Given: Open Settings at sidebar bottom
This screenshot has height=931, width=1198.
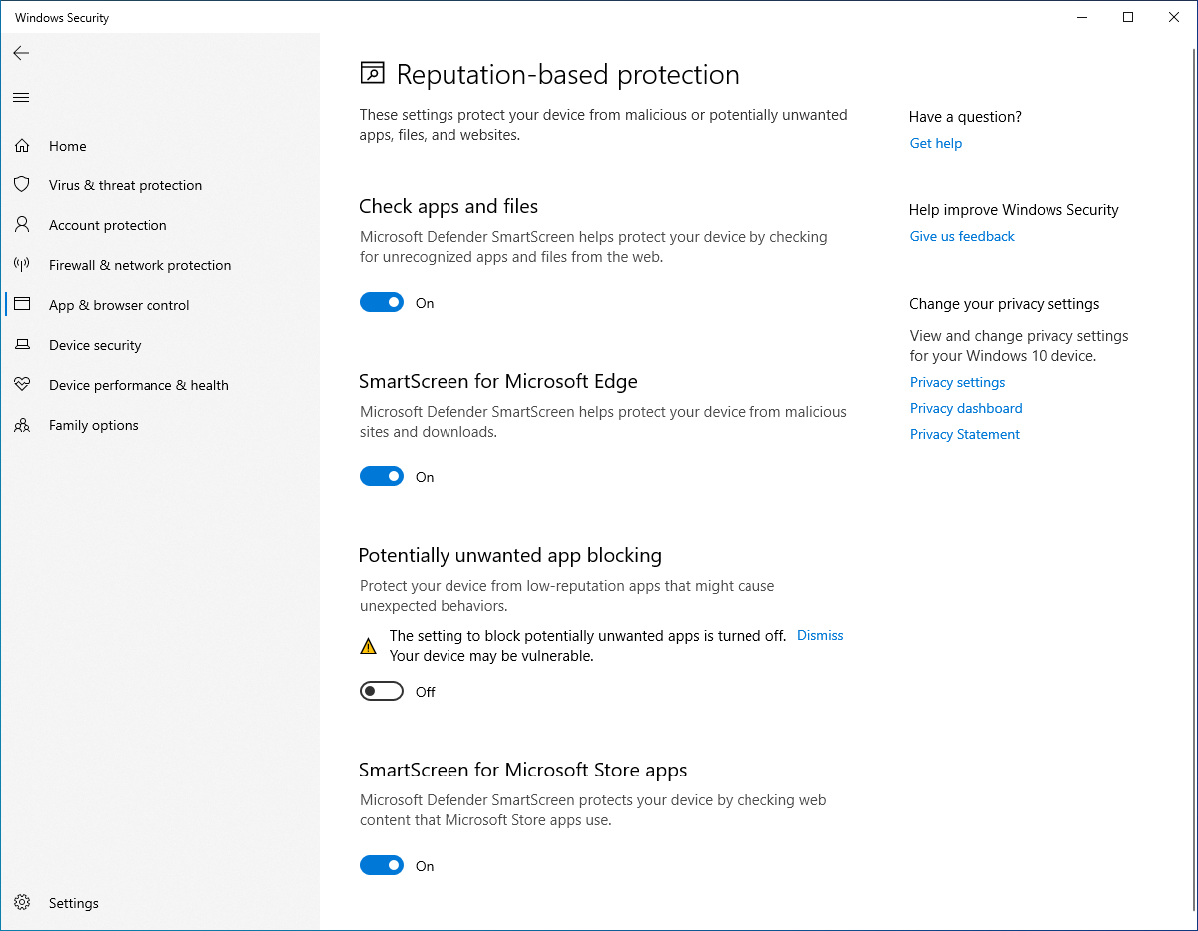Looking at the screenshot, I should [160, 903].
